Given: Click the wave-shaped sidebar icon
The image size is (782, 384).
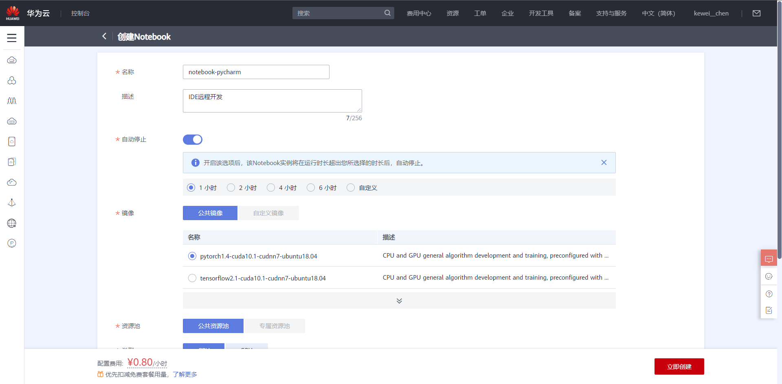Looking at the screenshot, I should pyautogui.click(x=12, y=101).
